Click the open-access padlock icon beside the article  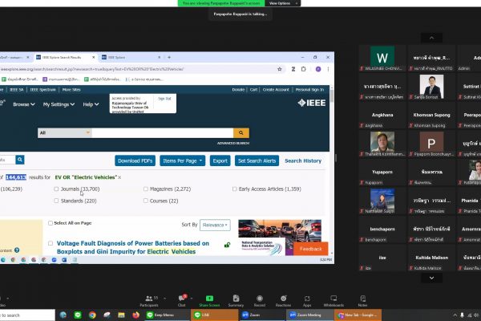coord(227,245)
